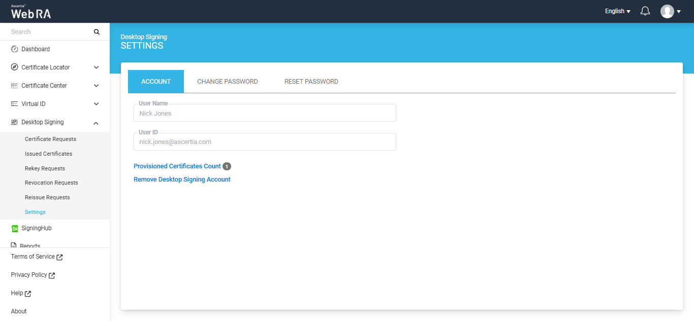
Task: Switch to the Reset Password tab
Action: pyautogui.click(x=311, y=82)
